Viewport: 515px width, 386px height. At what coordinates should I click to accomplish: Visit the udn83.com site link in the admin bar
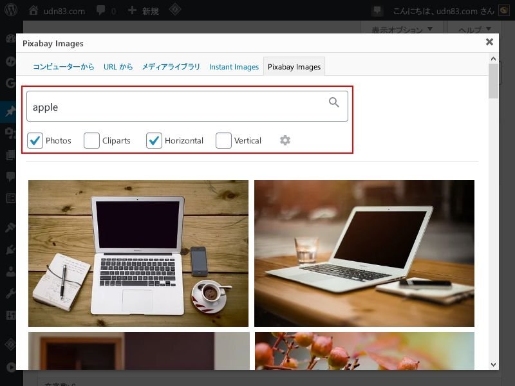click(57, 11)
